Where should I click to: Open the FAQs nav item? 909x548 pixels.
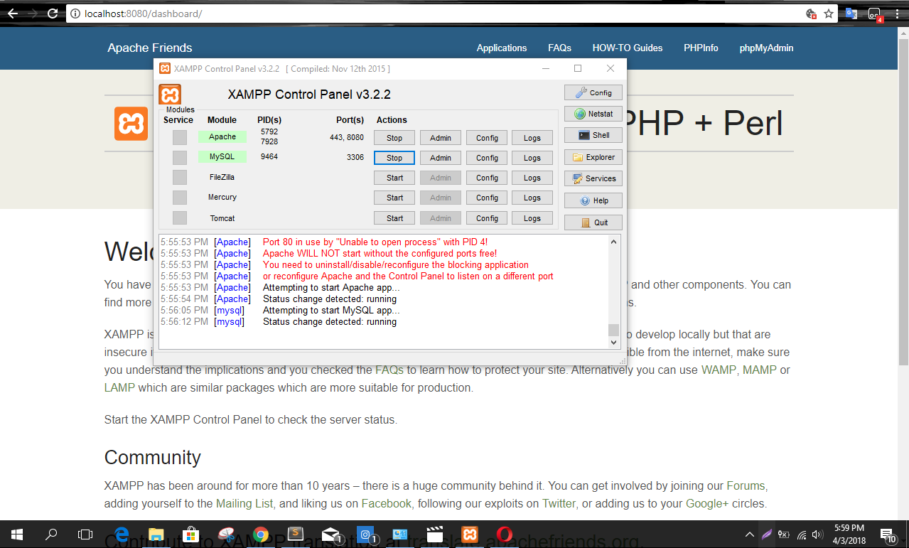[559, 48]
